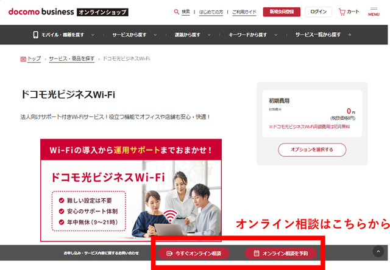390x270 pixels.
Task: Click オンライン相談を予約 button
Action: pos(281,253)
